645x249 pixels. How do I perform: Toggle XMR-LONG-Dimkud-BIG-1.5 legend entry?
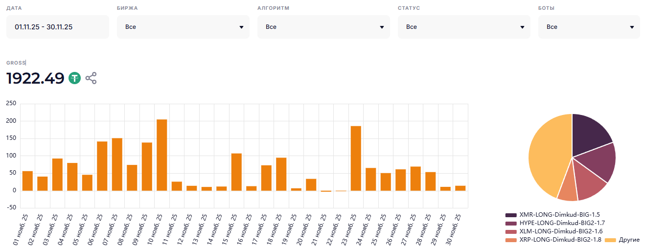[552, 215]
